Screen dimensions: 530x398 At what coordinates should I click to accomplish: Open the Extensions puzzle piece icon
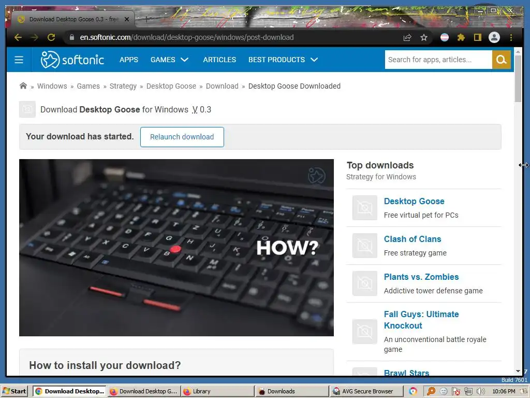click(x=461, y=37)
